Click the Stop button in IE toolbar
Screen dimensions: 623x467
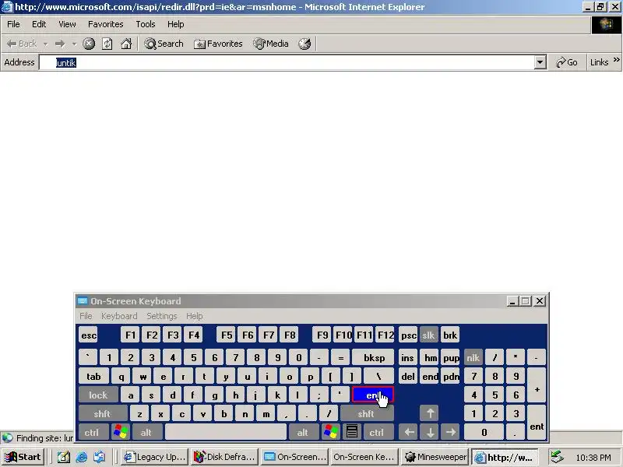(x=89, y=44)
